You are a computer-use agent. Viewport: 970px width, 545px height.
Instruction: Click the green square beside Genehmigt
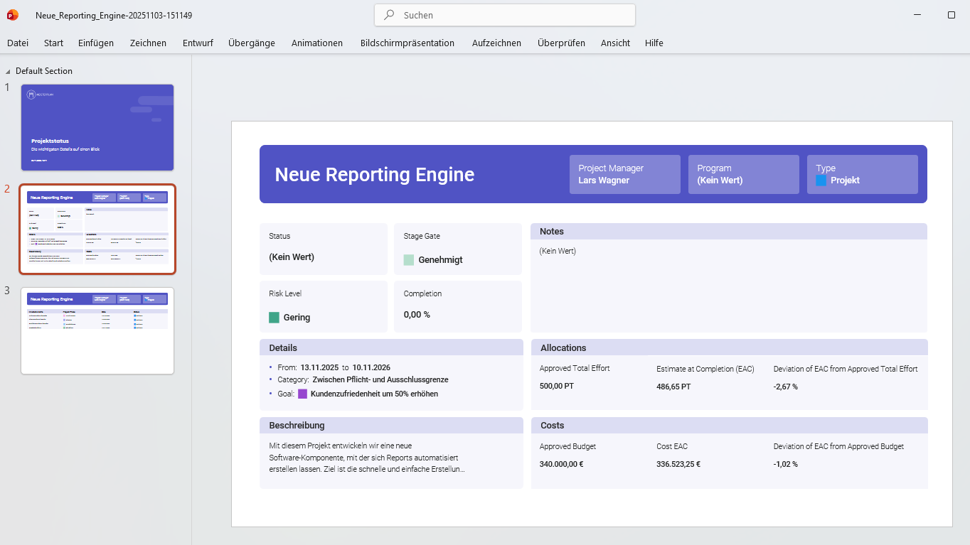(407, 259)
